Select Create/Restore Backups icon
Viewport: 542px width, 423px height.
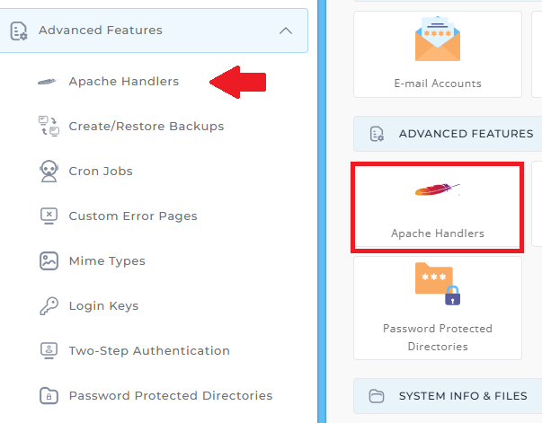click(x=49, y=126)
